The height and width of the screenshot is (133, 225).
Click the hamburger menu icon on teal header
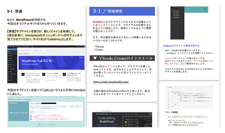[205, 9]
